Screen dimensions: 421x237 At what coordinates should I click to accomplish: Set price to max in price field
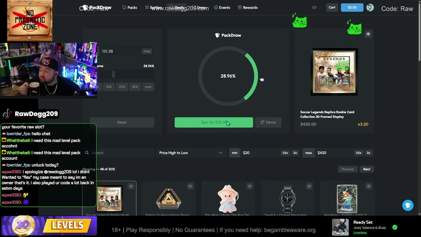click(147, 51)
